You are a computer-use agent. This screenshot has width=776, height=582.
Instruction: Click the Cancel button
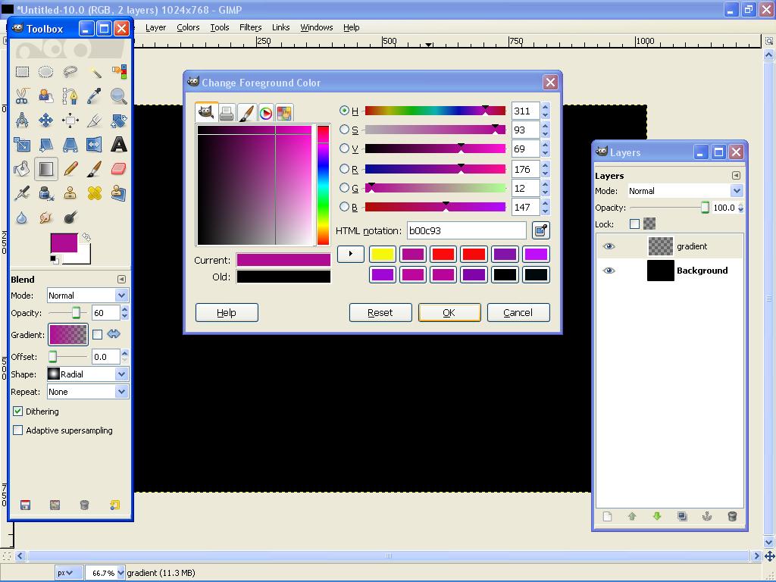pos(518,313)
